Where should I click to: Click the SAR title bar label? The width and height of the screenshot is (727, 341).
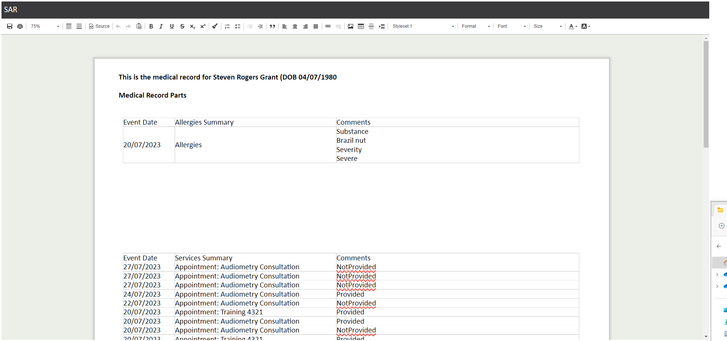pos(10,10)
